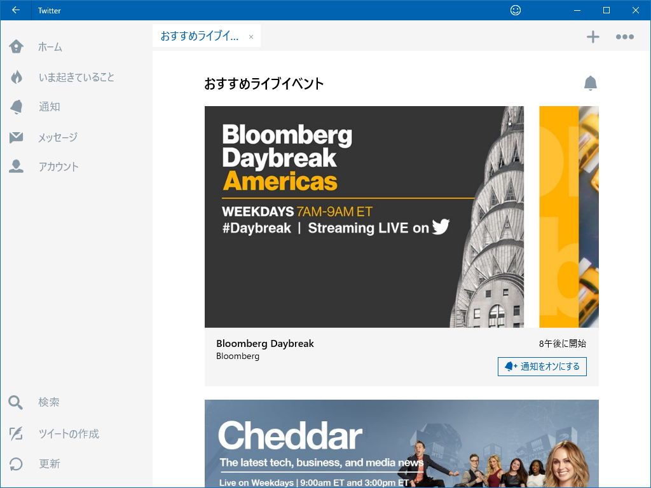Click the back arrow in title bar
651x488 pixels.
coord(16,10)
